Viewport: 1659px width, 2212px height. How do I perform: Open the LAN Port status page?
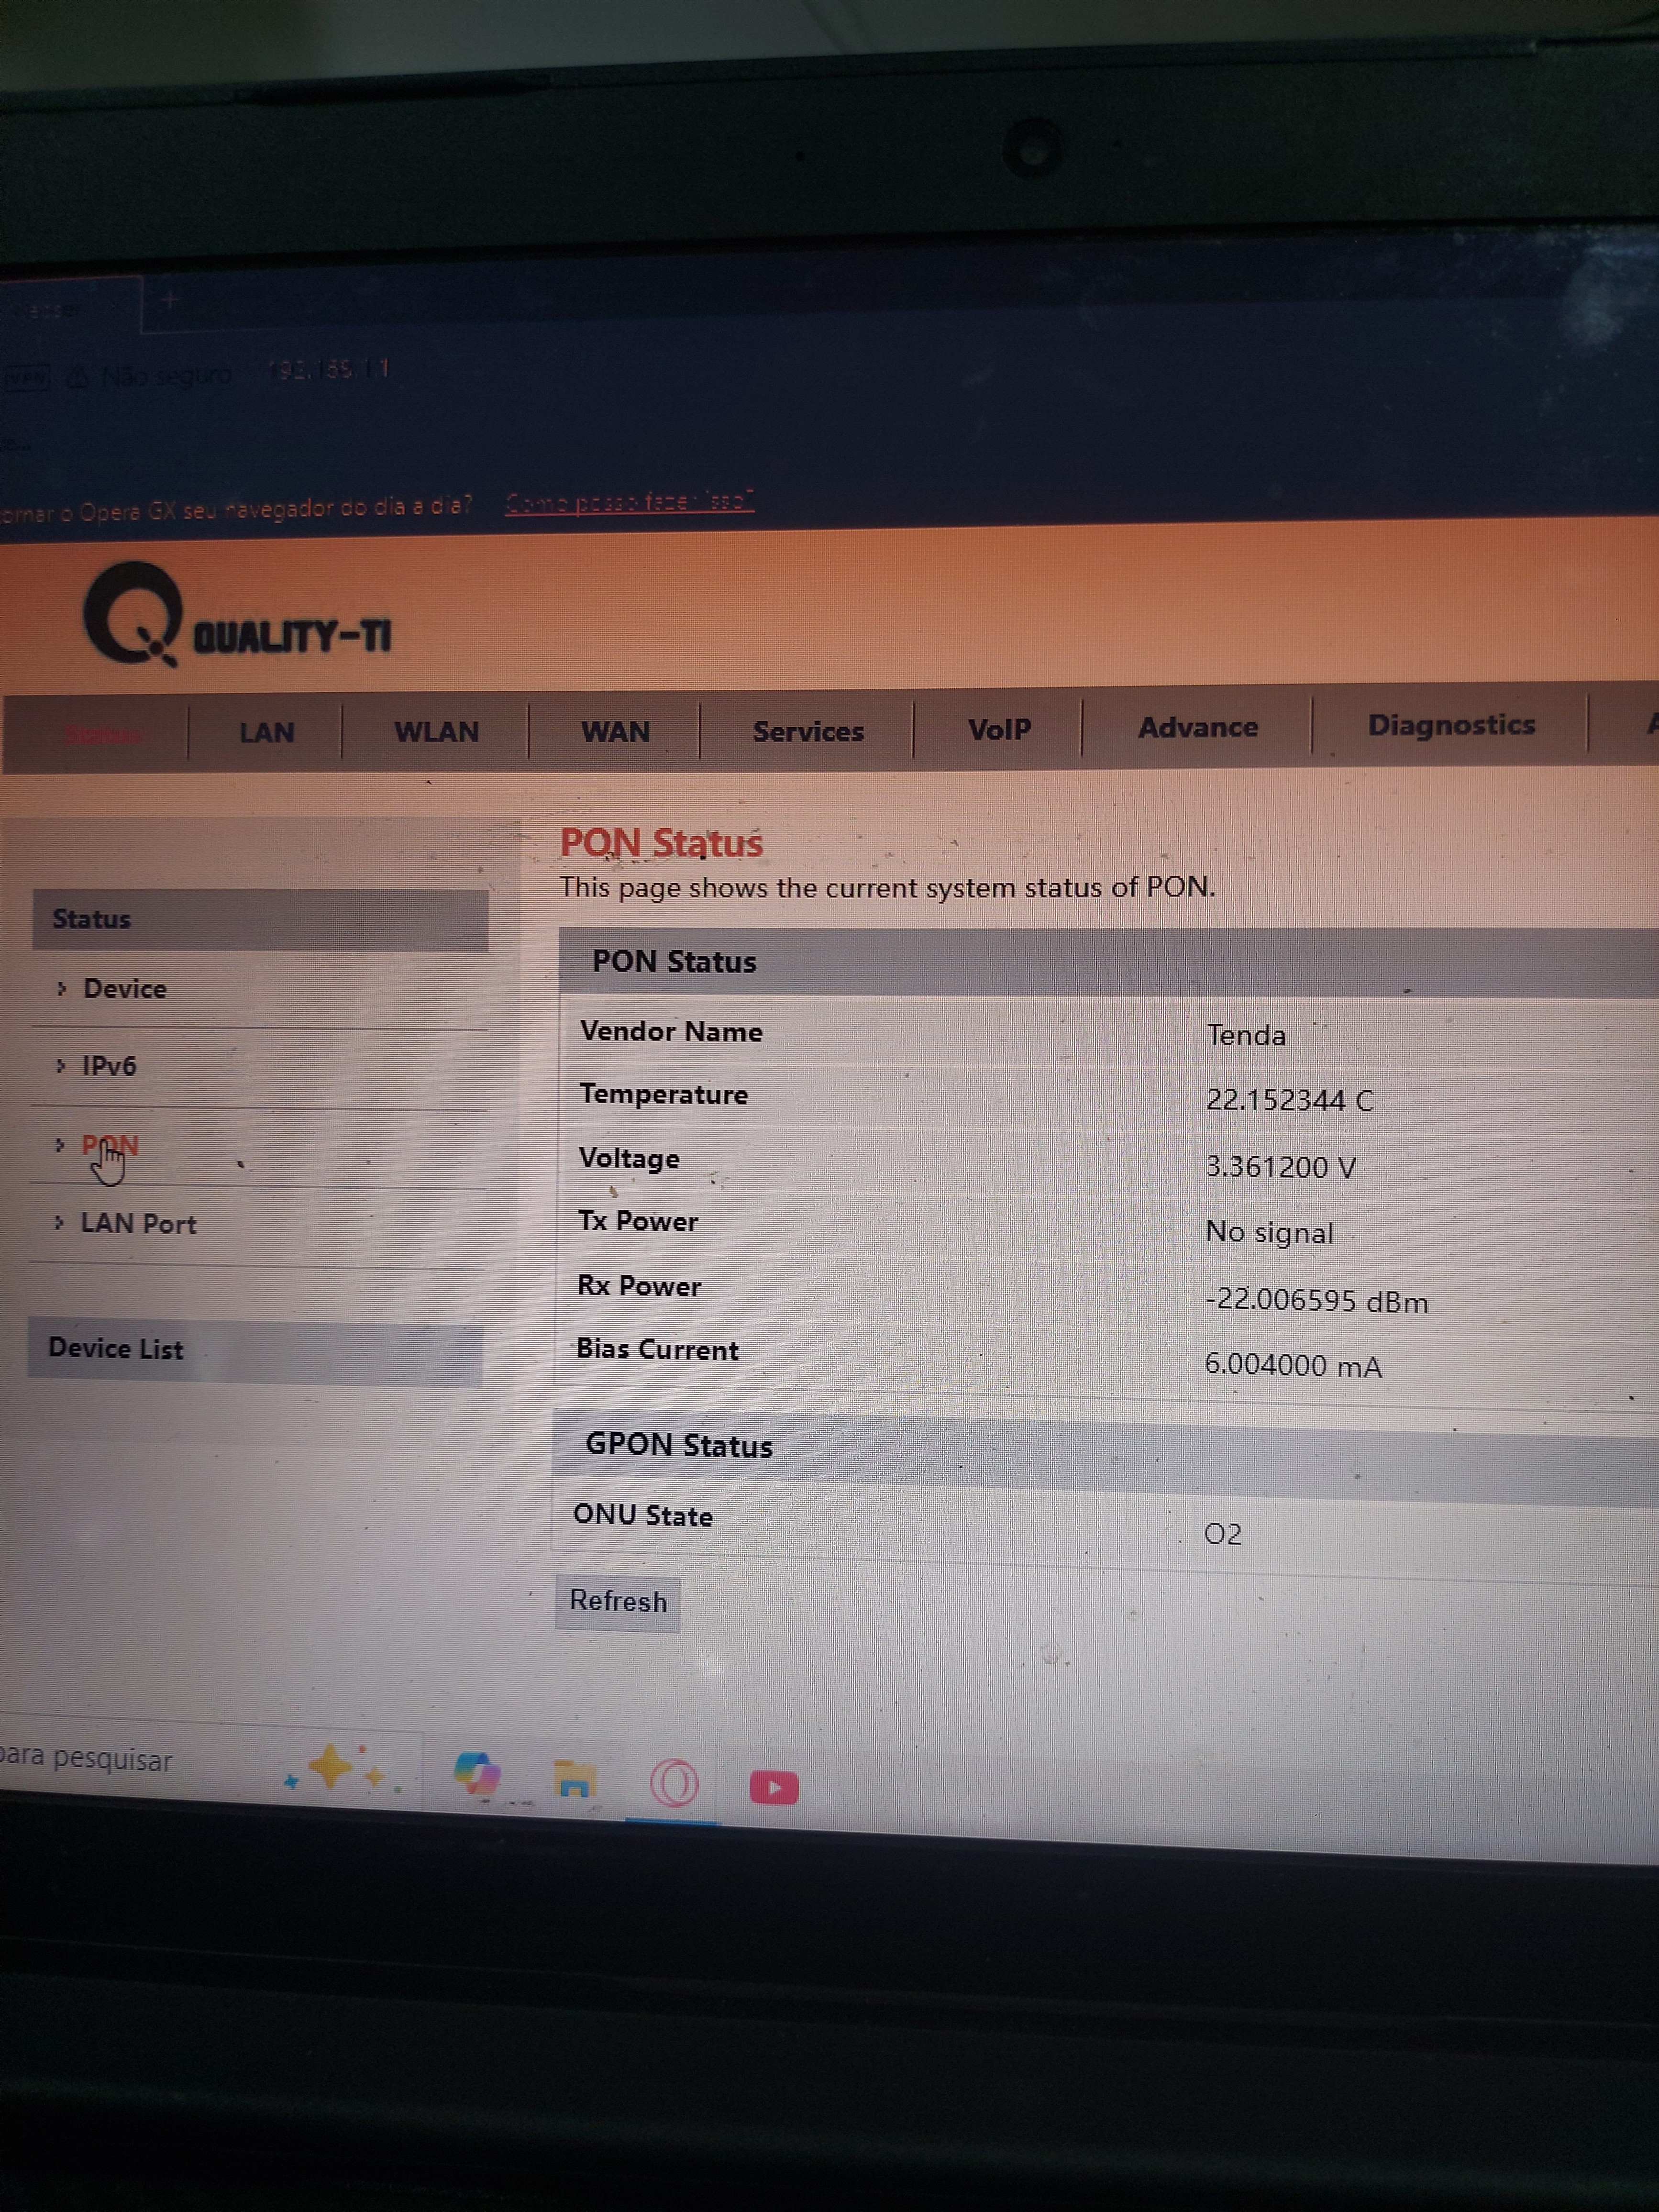click(x=138, y=1224)
